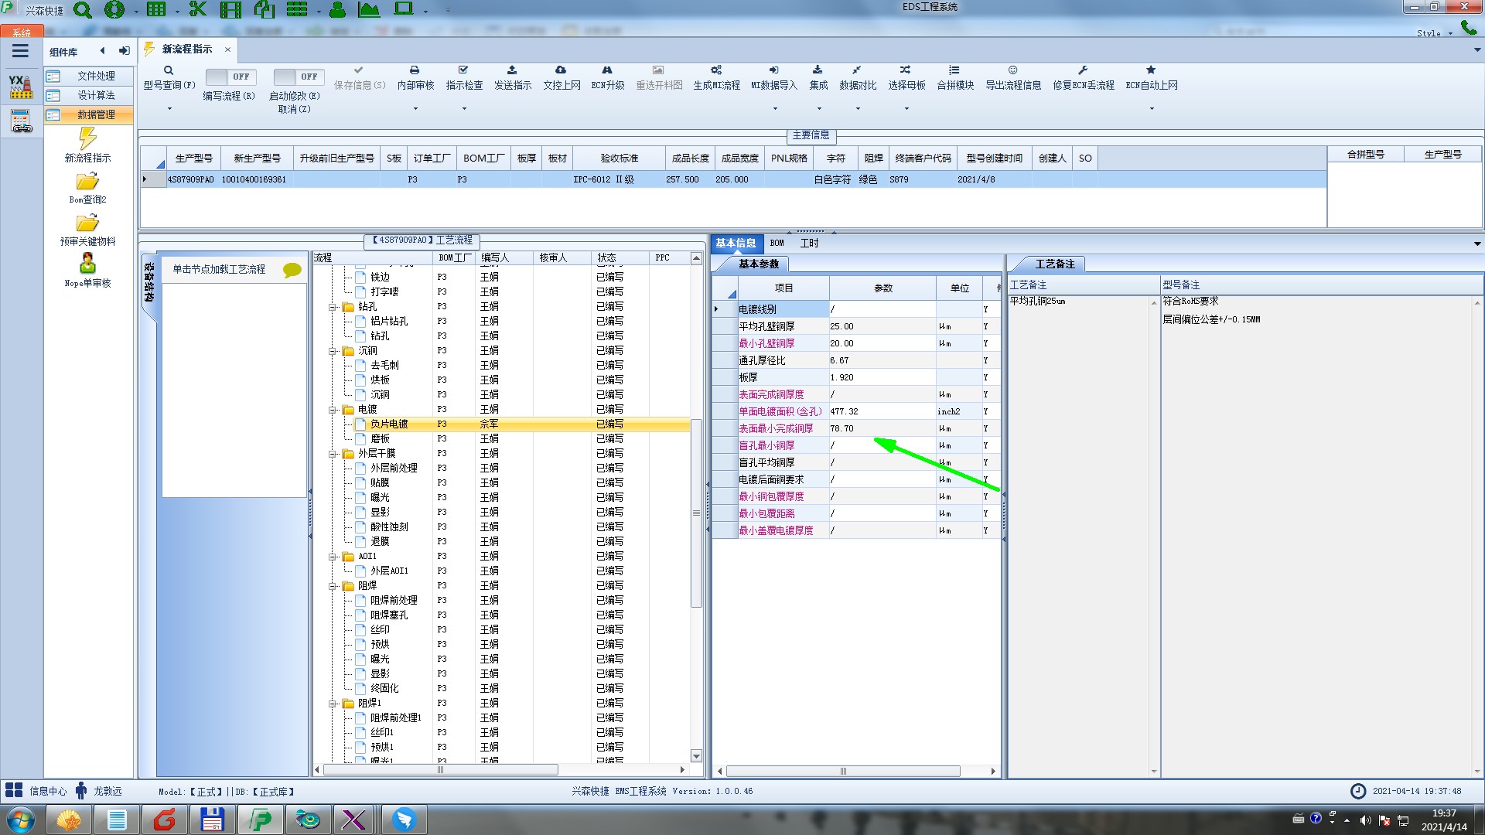Viewport: 1485px width, 835px height.
Task: Open the hamburger menu in left sidebar
Action: pos(20,51)
